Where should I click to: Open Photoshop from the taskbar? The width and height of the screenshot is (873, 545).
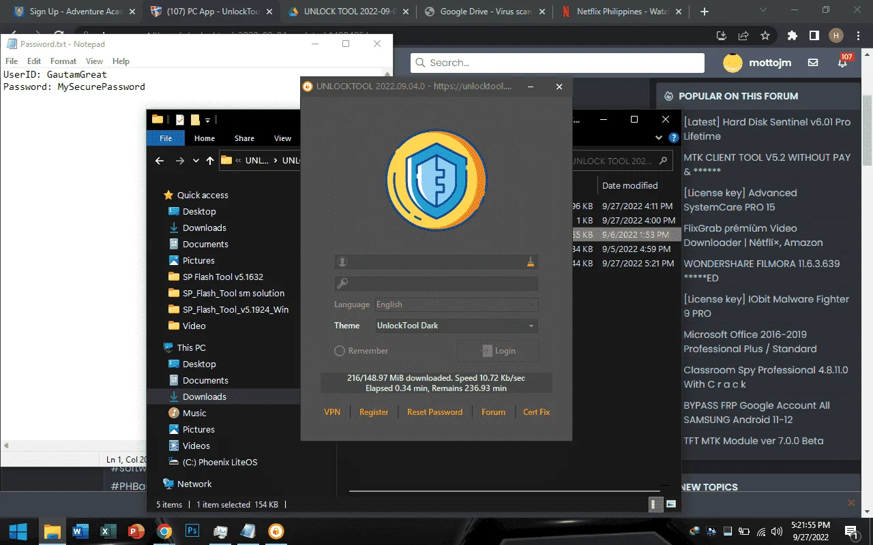(192, 531)
